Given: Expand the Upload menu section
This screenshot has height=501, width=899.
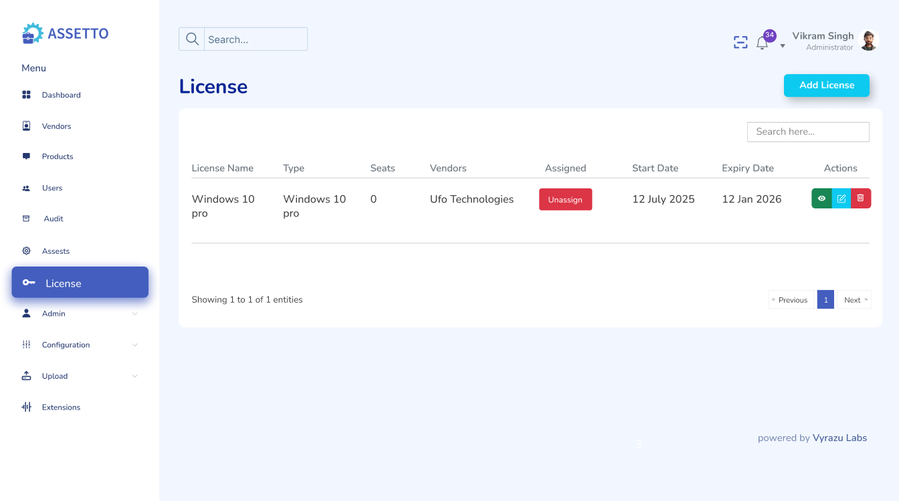Looking at the screenshot, I should [x=134, y=377].
